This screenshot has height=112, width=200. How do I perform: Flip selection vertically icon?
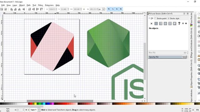click(24, 9)
